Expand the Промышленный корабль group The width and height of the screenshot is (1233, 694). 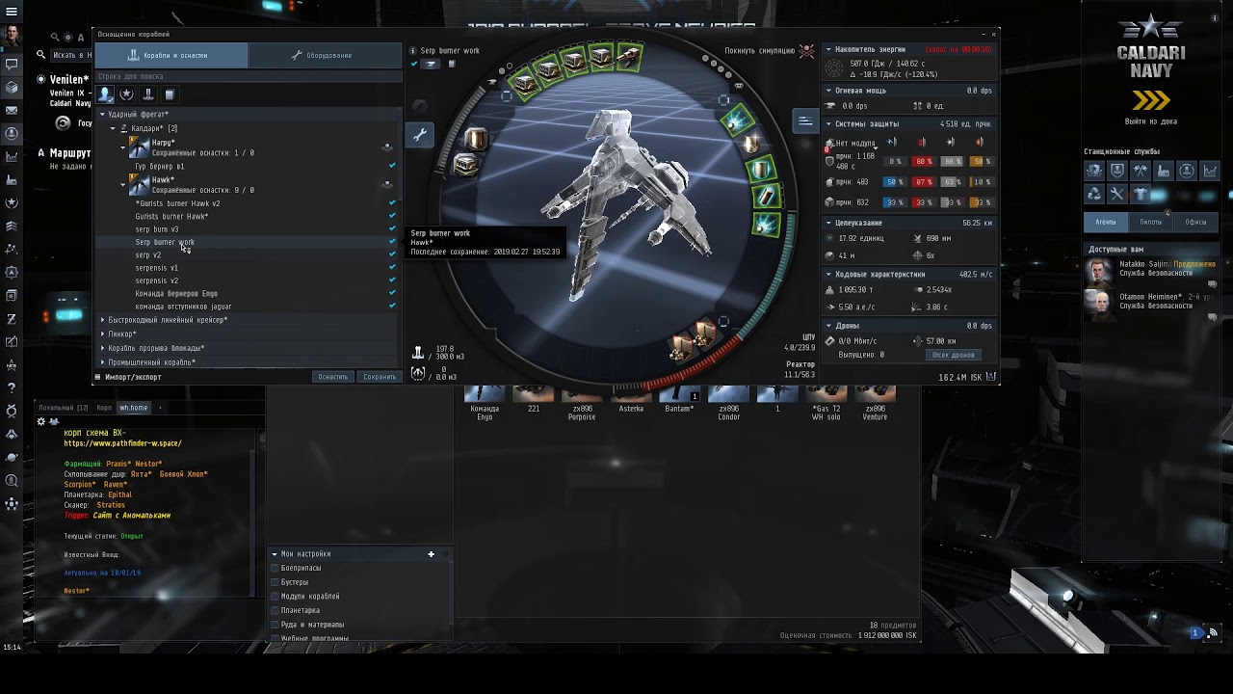[102, 362]
